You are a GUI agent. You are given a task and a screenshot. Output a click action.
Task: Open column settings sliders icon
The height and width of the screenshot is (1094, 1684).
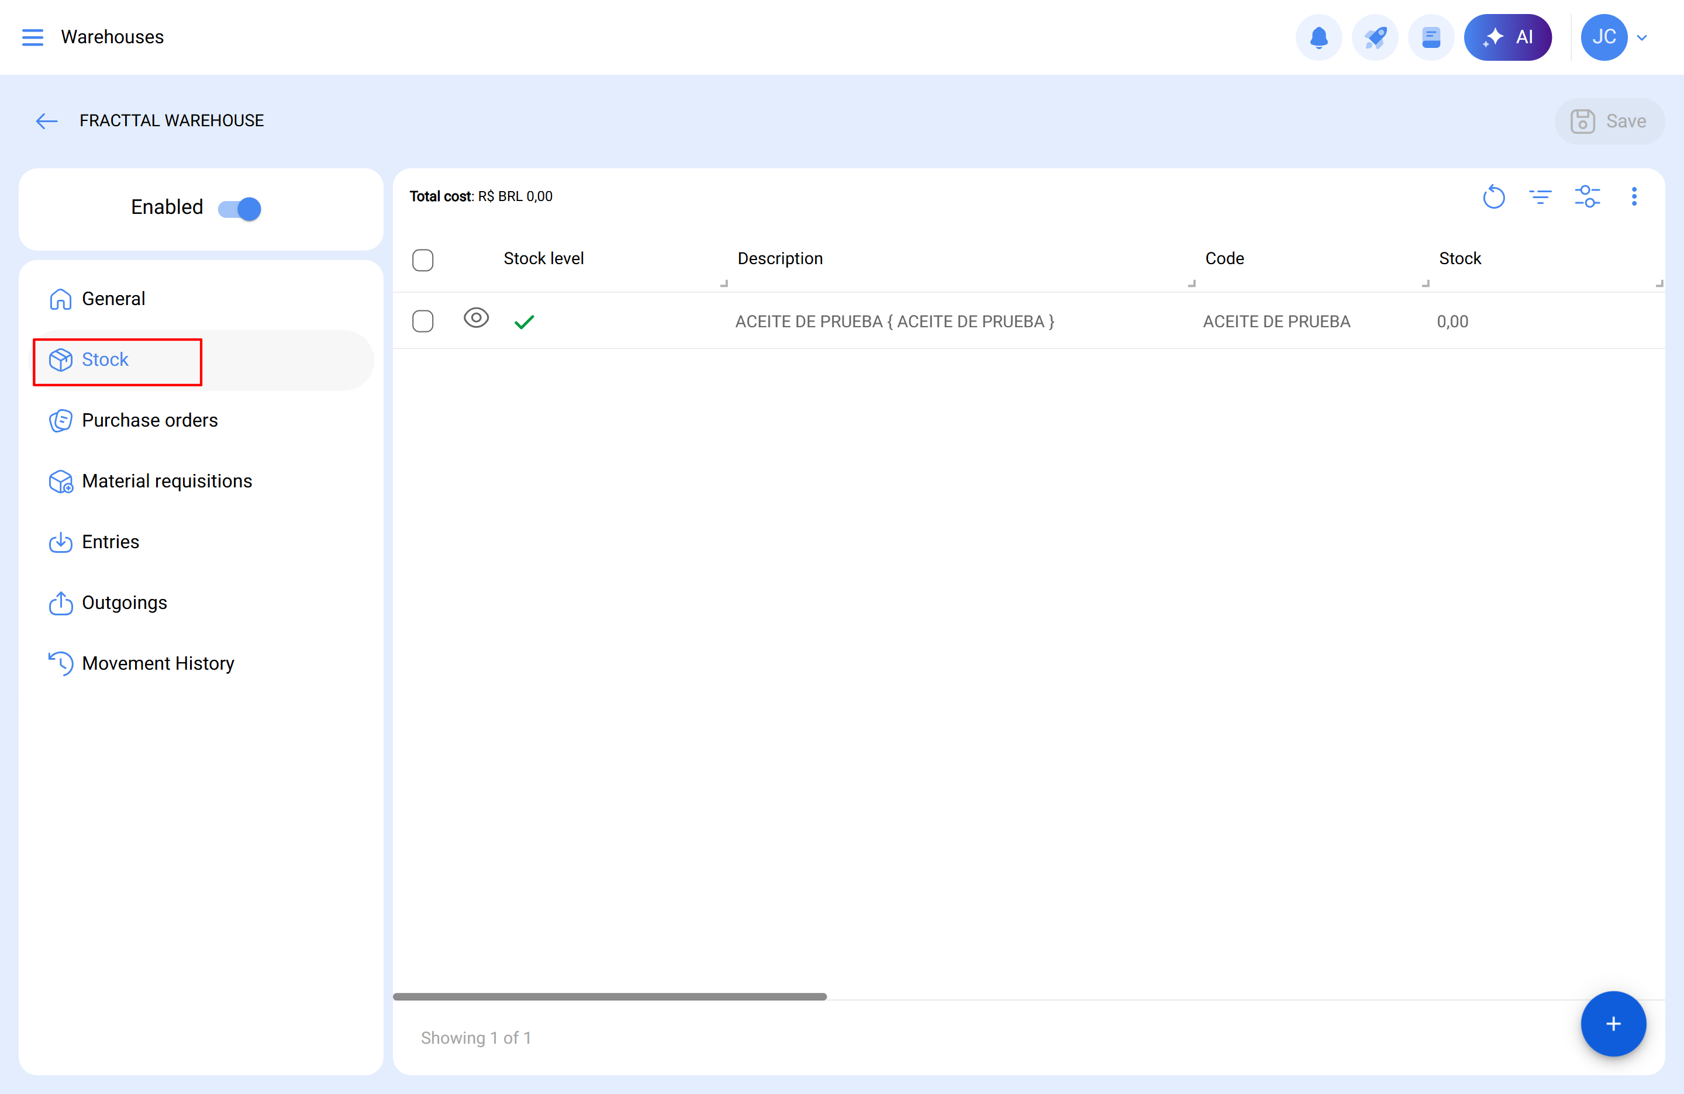1587,196
